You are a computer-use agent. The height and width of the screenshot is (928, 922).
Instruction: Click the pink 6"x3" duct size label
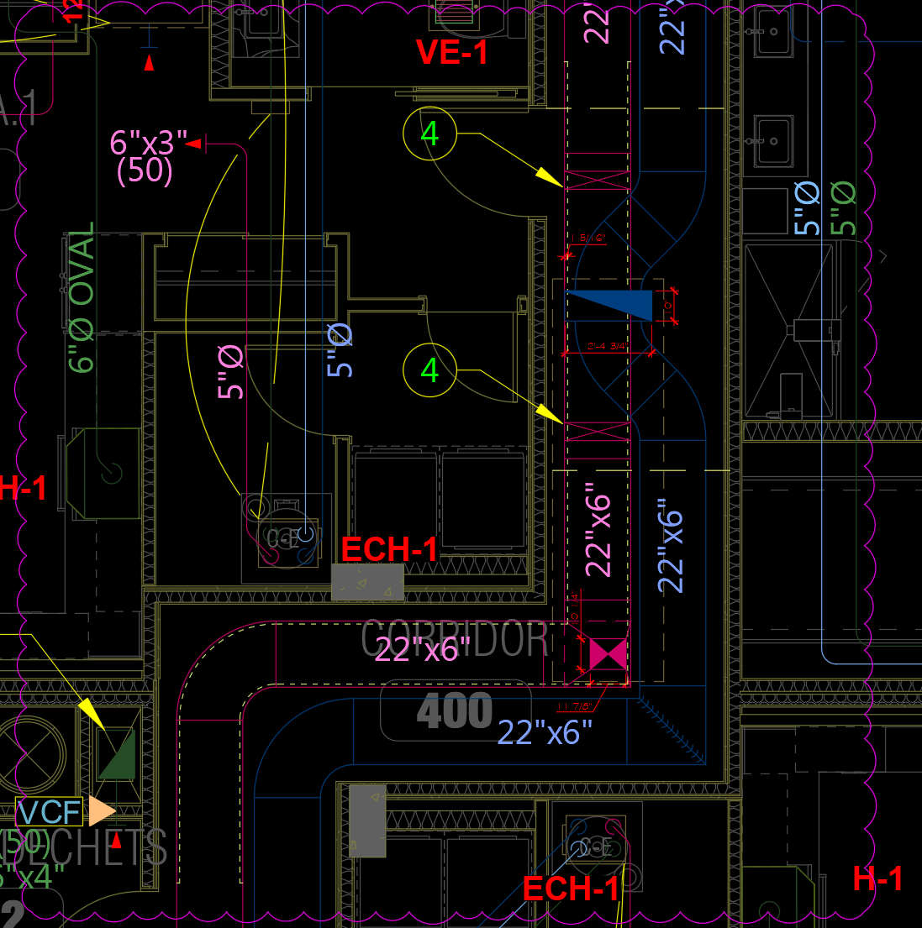[x=148, y=143]
